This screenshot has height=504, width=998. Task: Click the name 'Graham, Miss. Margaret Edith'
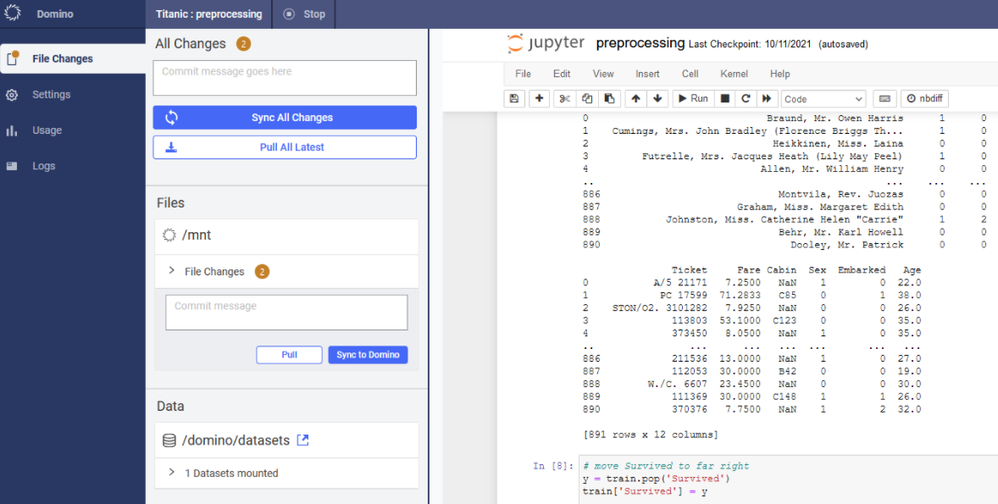click(820, 207)
